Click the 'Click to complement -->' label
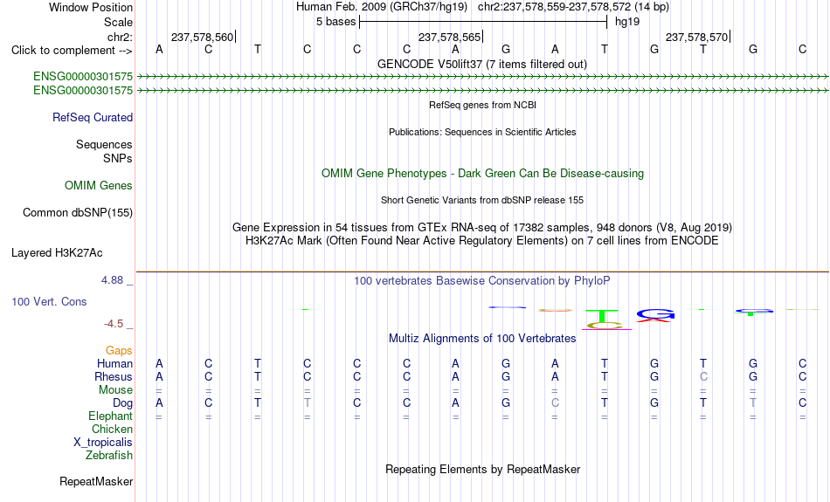Image resolution: width=830 pixels, height=502 pixels. (x=72, y=51)
